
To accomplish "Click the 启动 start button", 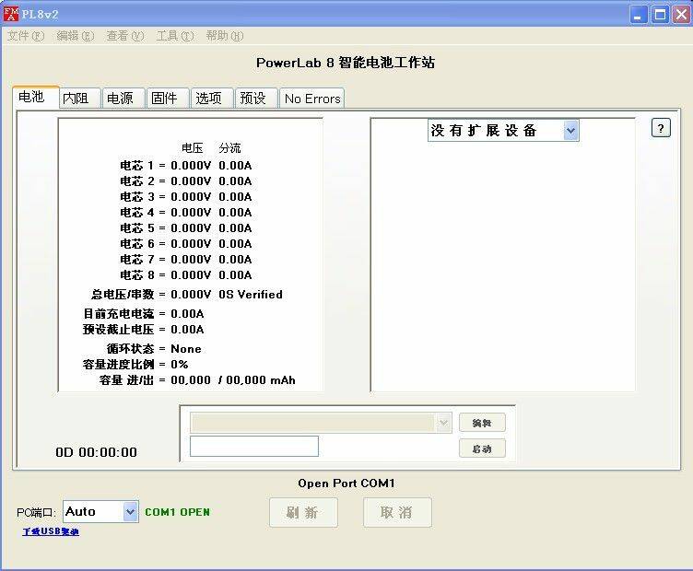I will (482, 449).
